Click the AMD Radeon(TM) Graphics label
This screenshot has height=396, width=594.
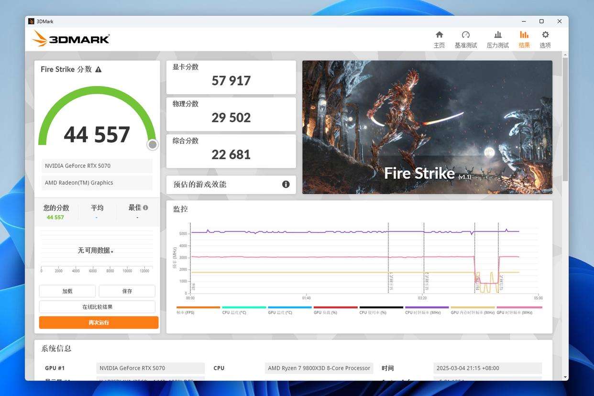[x=97, y=183]
